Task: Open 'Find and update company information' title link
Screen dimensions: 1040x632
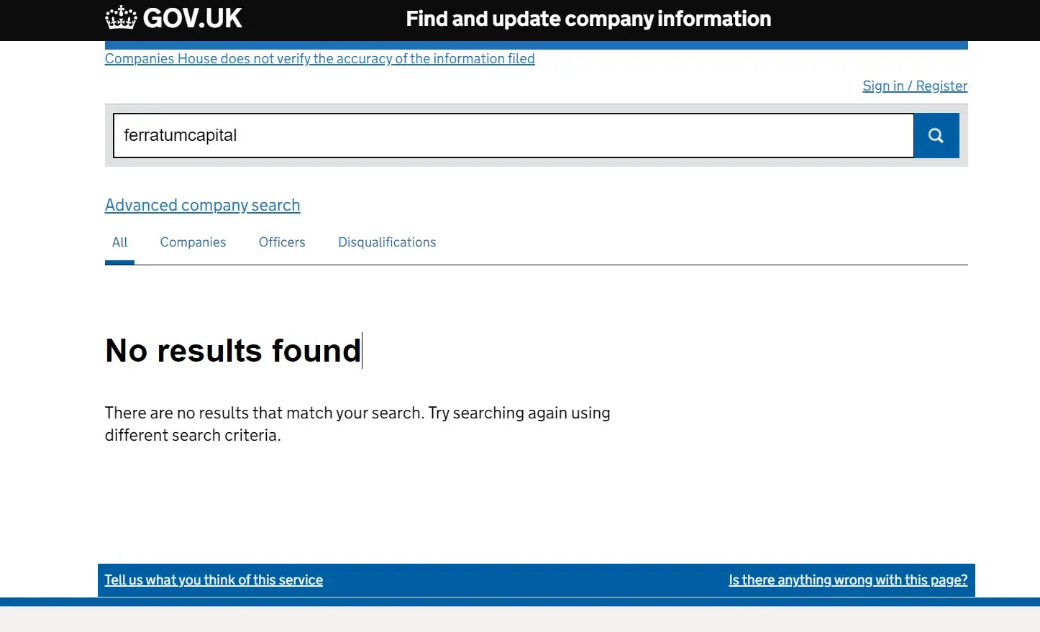Action: pos(588,19)
